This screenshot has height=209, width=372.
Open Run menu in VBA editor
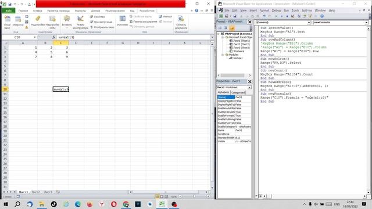286,10
